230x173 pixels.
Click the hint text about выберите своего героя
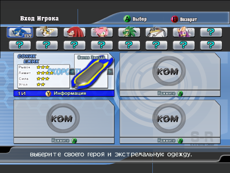point(111,155)
